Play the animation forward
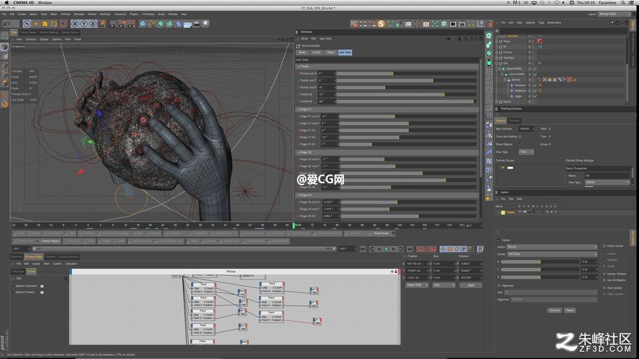 click(x=386, y=249)
